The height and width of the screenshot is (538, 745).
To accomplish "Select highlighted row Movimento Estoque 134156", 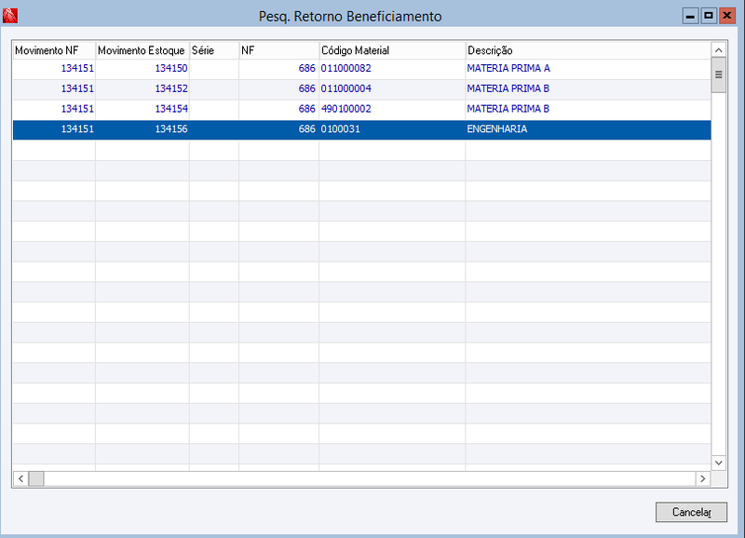I will click(361, 129).
